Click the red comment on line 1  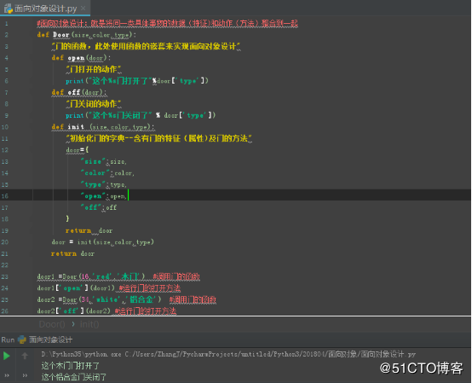point(167,23)
